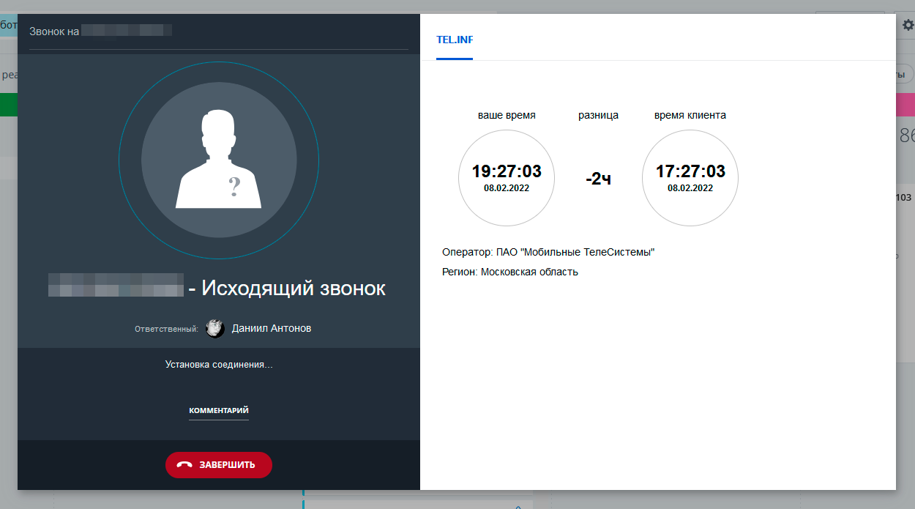Select the region text Московская область
The width and height of the screenshot is (915, 509).
[x=529, y=272]
